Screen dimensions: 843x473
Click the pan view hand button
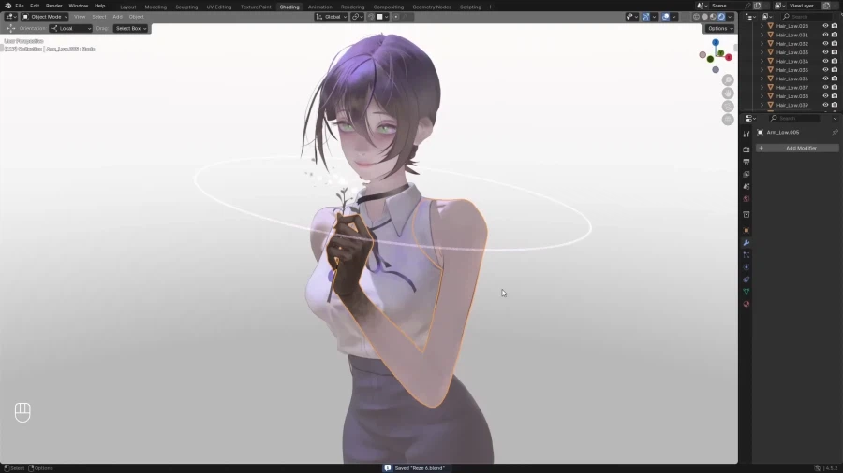728,93
